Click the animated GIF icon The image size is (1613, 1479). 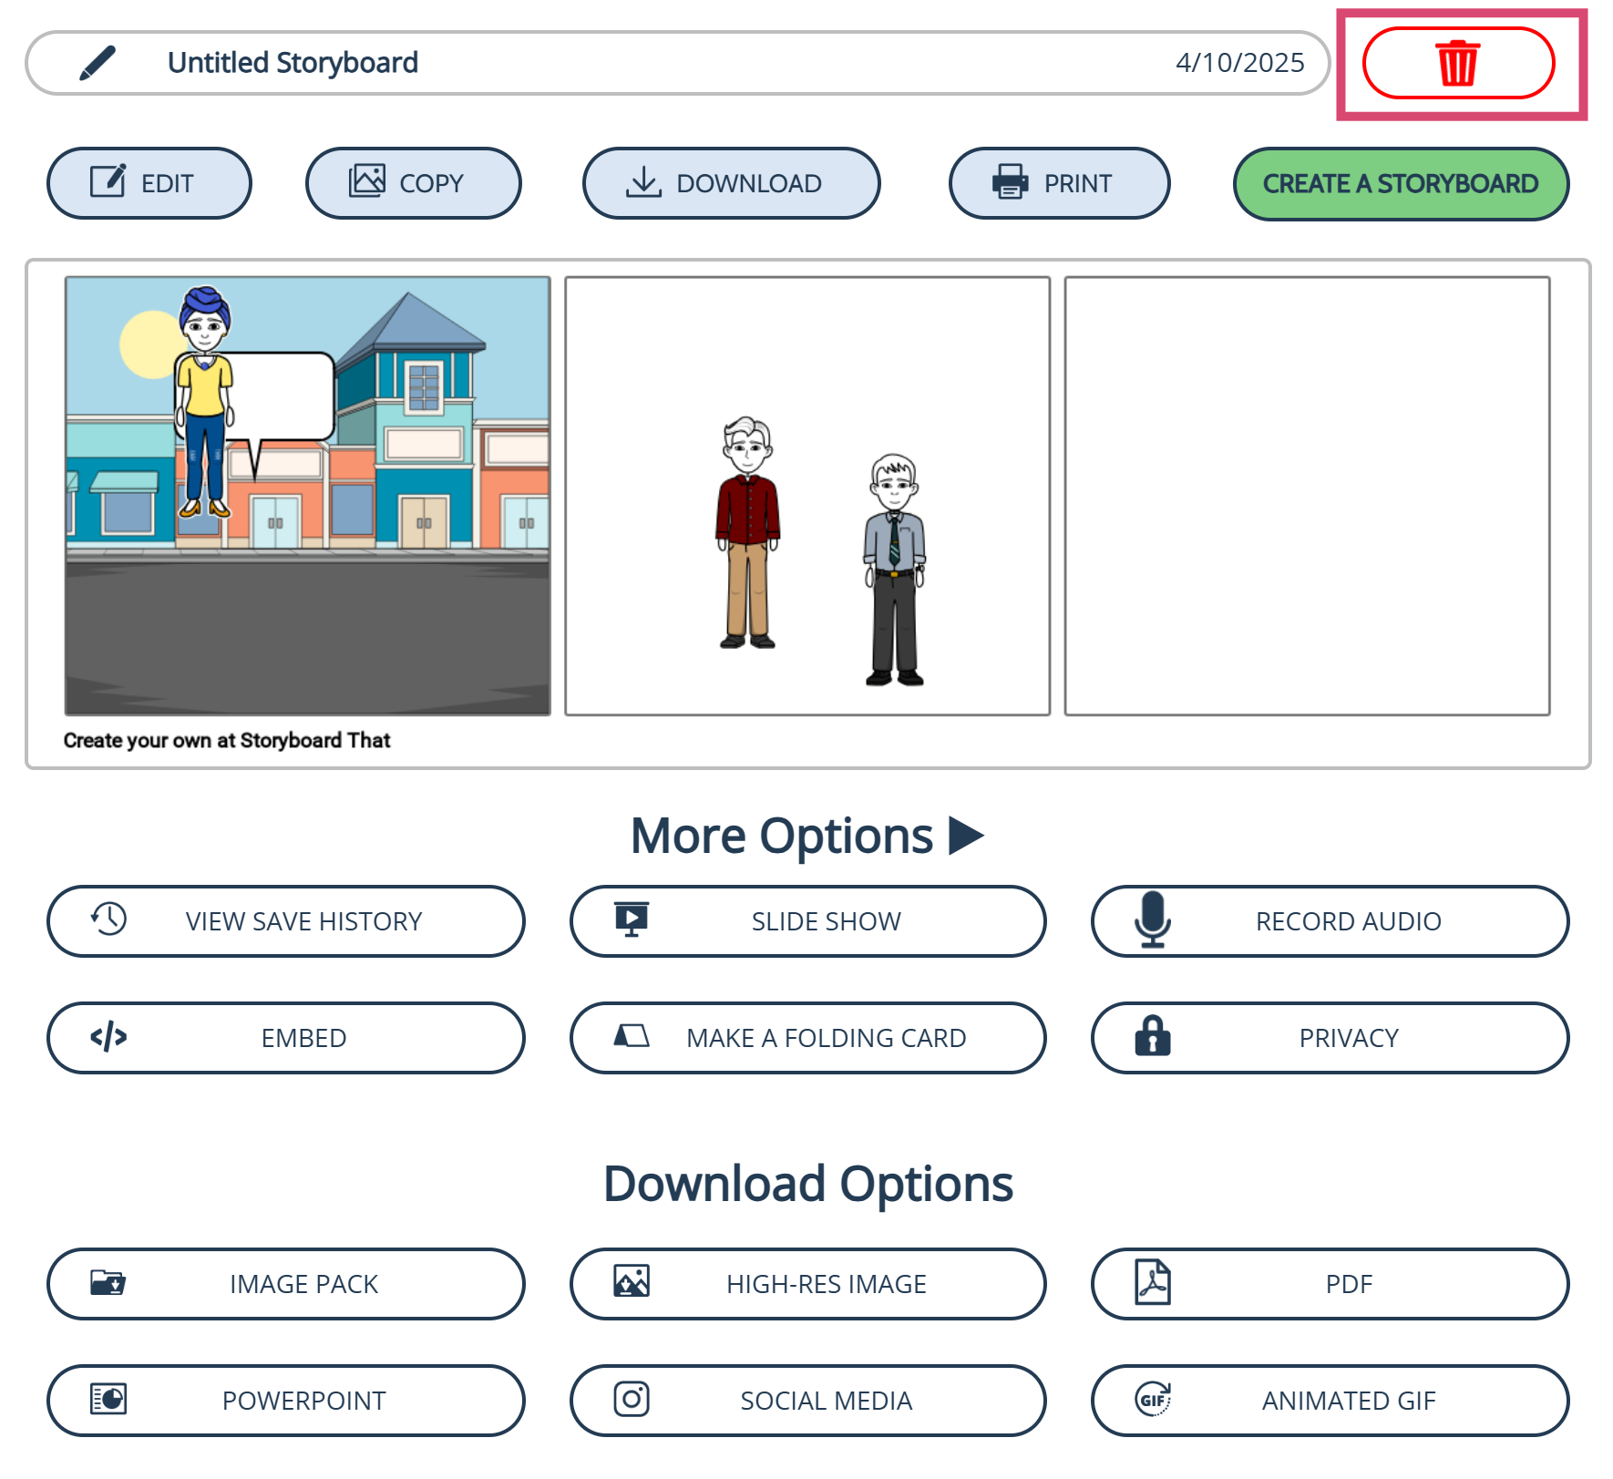pos(1153,1399)
